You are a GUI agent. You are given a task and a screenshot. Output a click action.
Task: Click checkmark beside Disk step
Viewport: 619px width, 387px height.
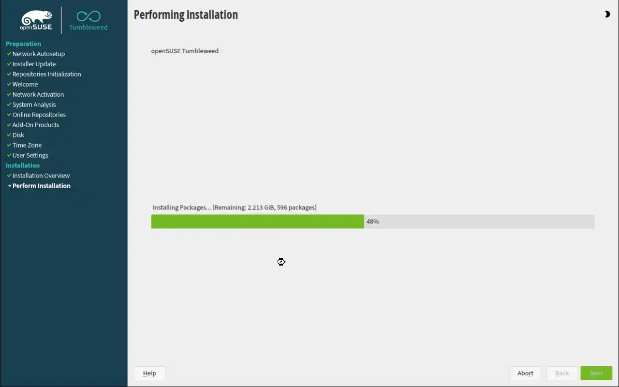[9, 135]
